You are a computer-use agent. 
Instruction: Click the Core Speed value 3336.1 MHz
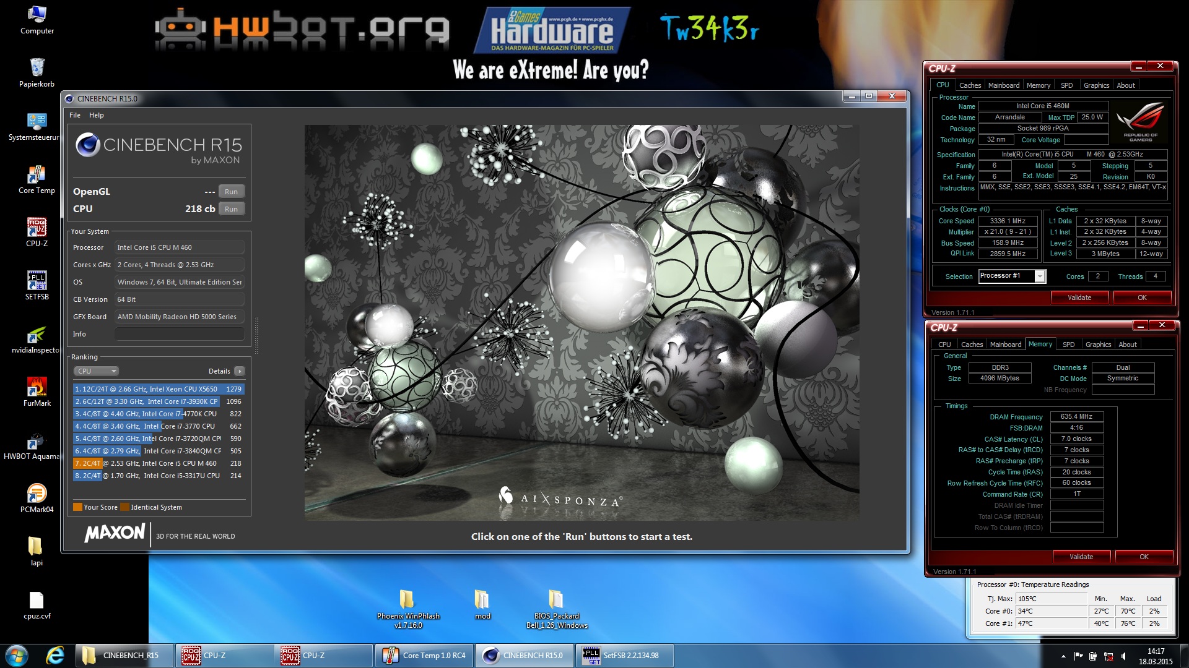1008,221
